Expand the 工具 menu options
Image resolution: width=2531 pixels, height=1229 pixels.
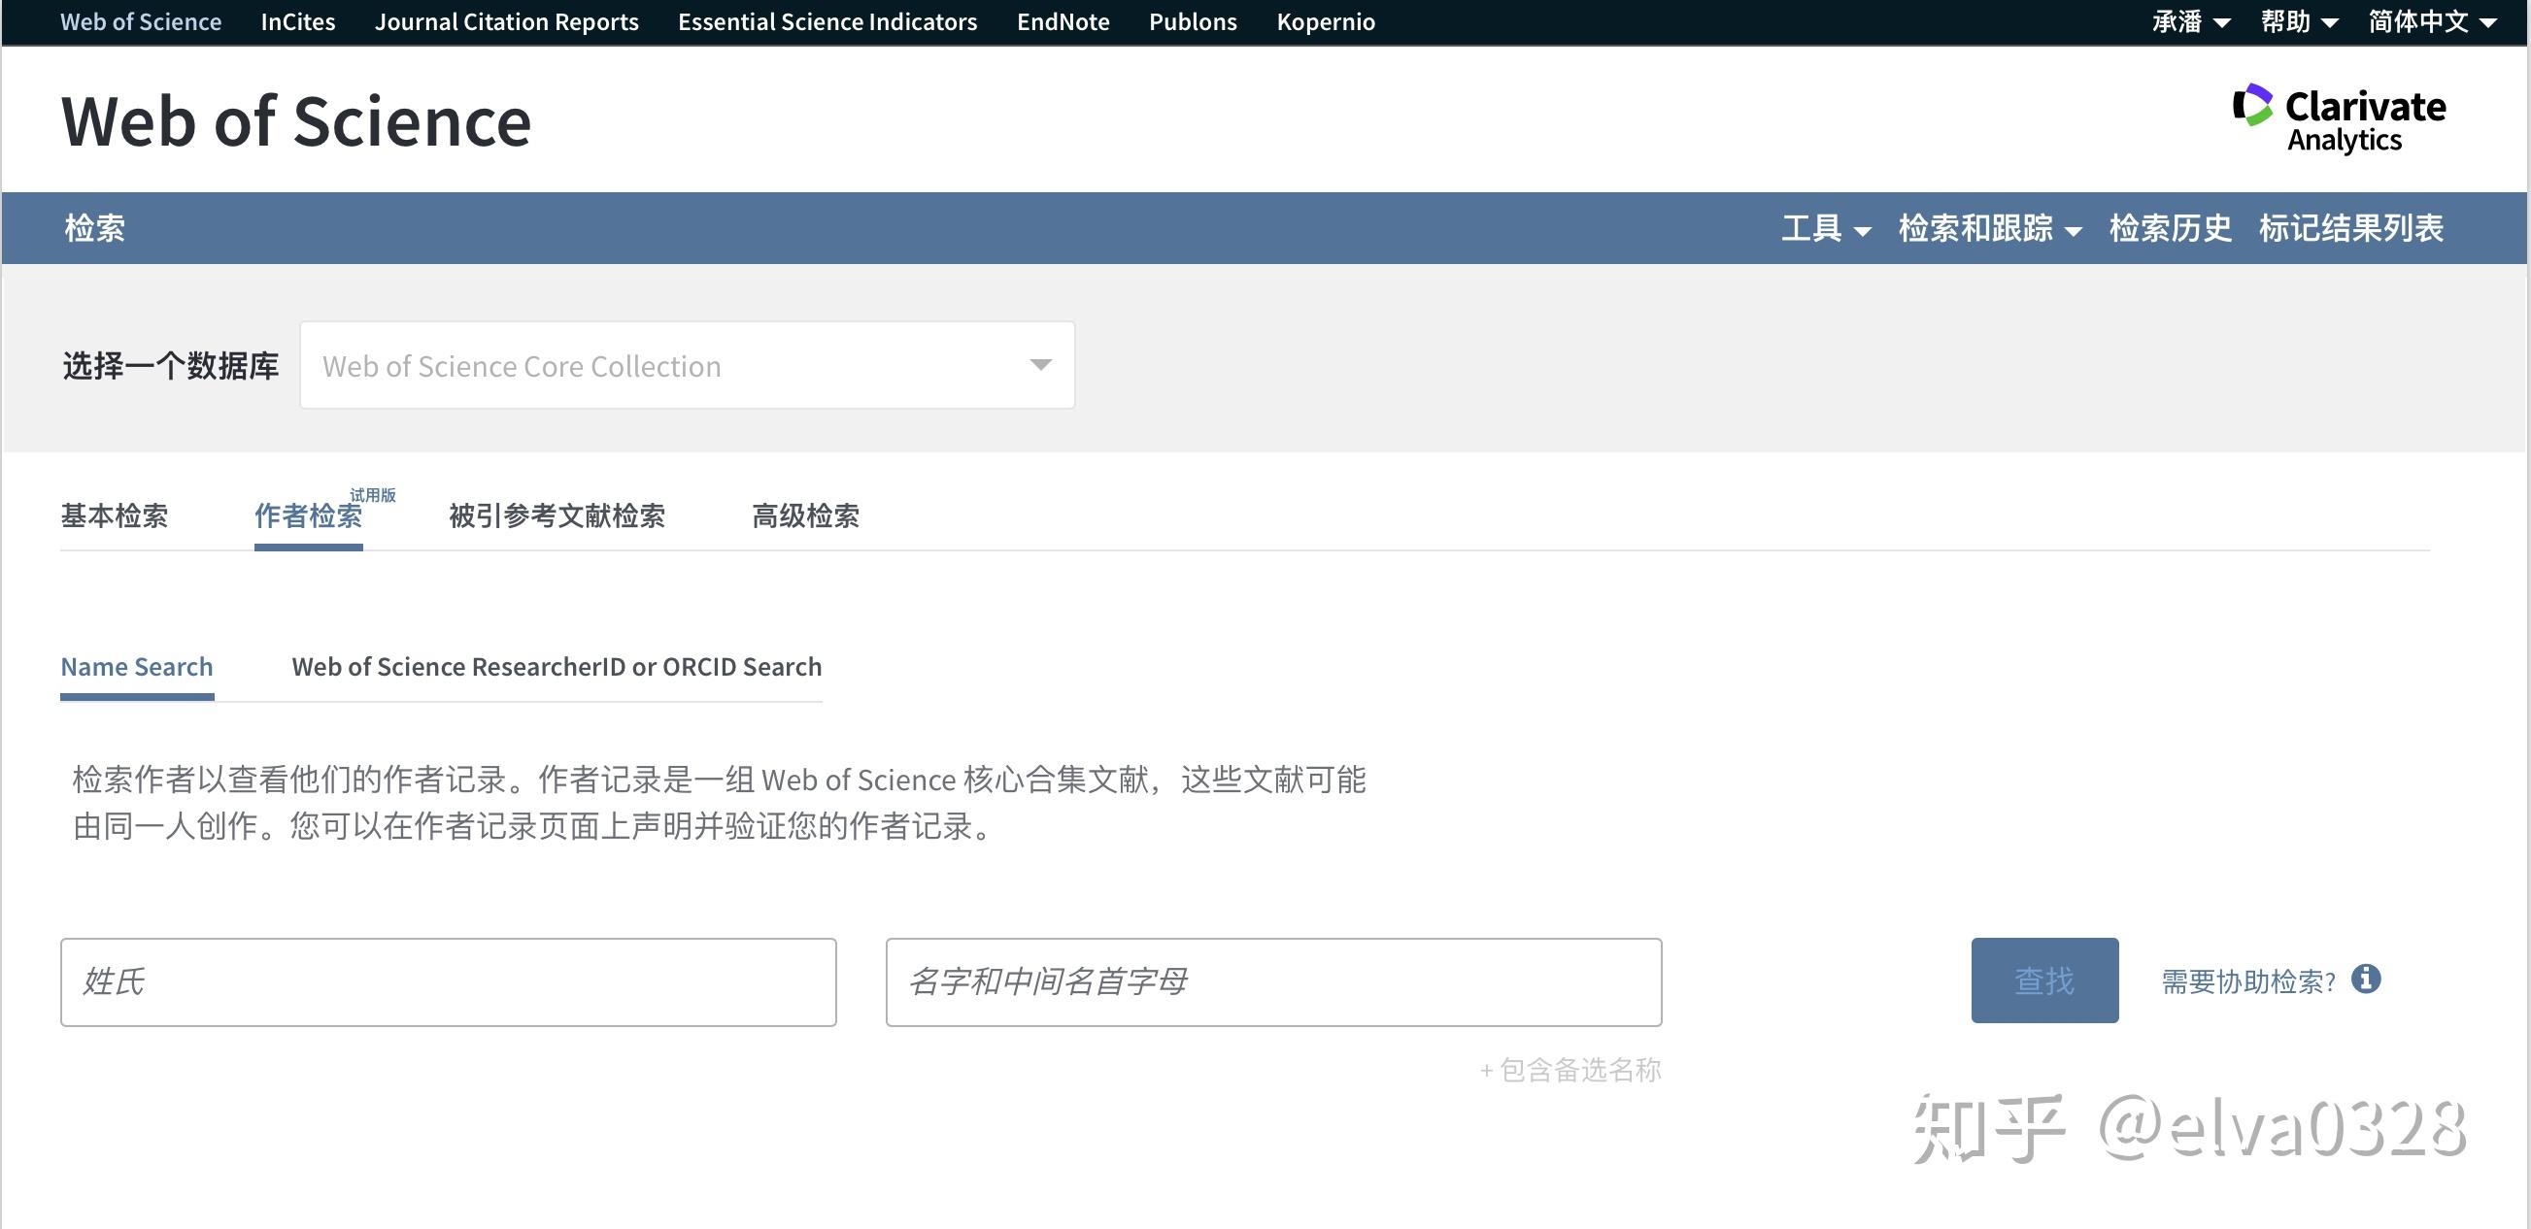coord(1821,227)
